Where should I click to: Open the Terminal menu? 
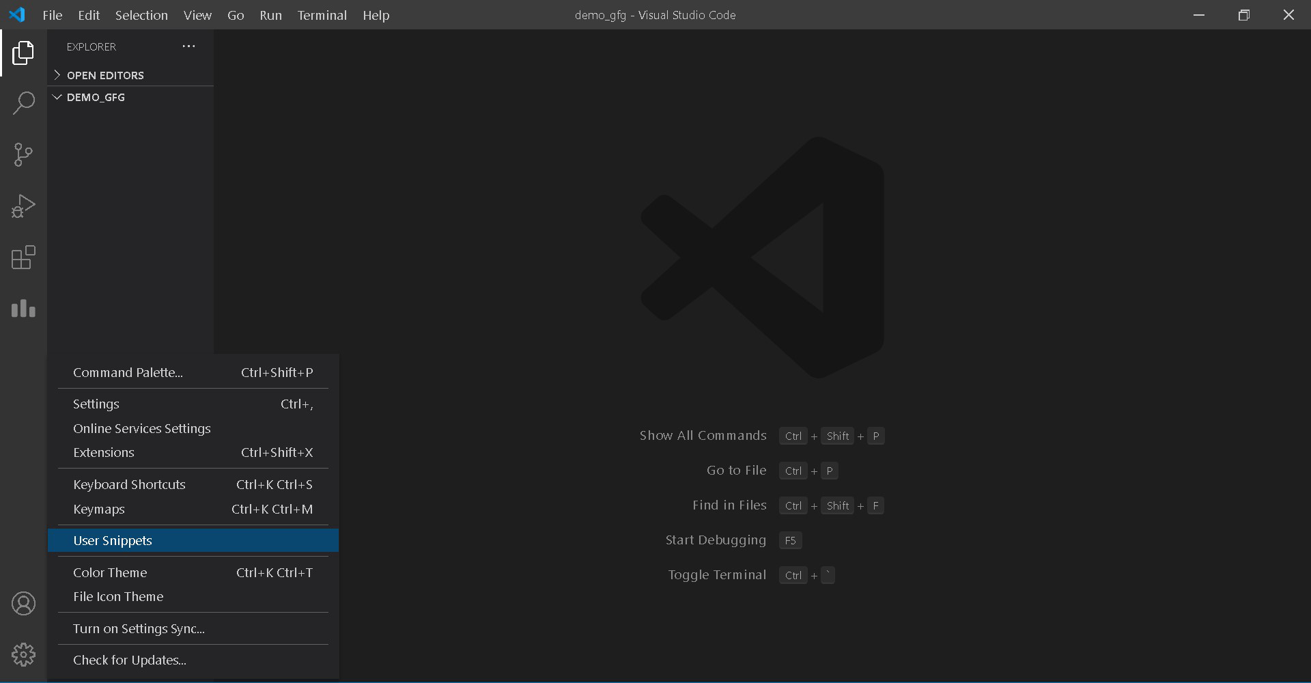[322, 15]
